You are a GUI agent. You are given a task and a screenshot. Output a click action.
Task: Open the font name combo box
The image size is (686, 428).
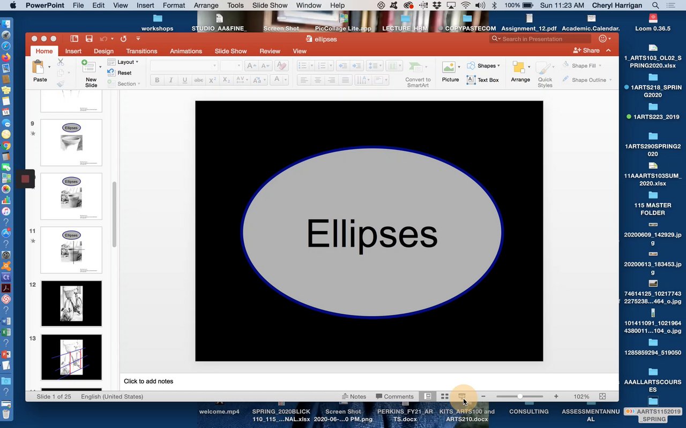[x=184, y=66]
